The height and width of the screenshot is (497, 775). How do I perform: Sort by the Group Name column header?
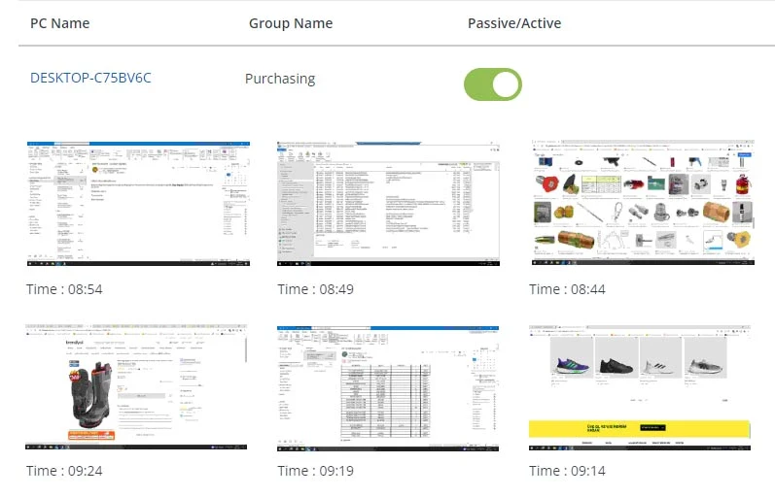pos(291,22)
